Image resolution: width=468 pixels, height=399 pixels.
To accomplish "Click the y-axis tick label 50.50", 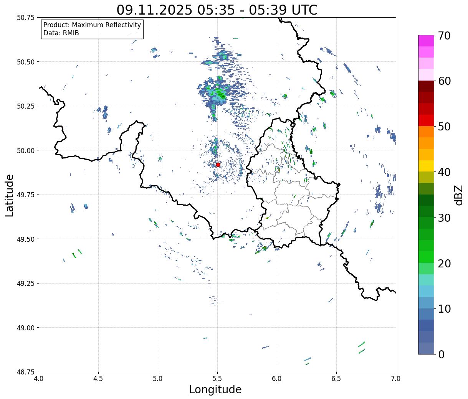I will [x=26, y=62].
